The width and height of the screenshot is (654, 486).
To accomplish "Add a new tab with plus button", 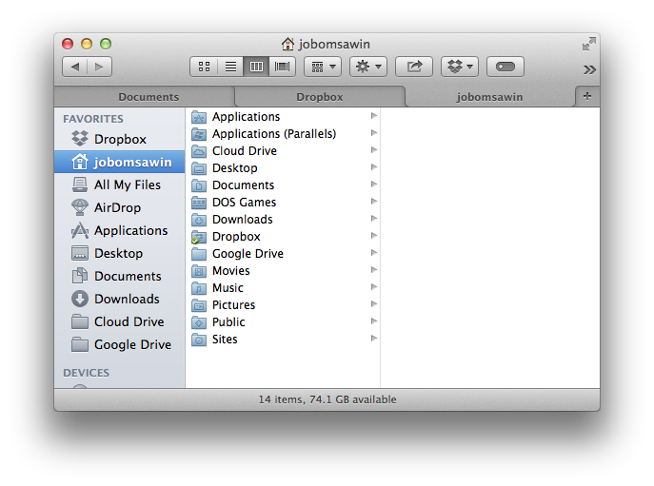I will coord(587,96).
